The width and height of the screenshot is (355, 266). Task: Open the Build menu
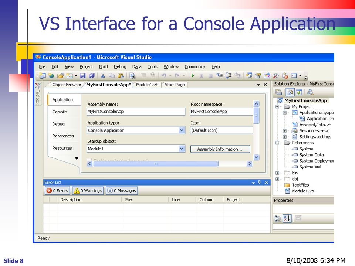click(104, 66)
